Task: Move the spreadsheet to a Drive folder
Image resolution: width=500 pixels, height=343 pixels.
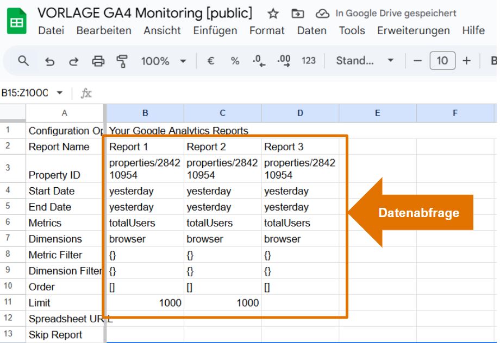Action: click(x=297, y=12)
